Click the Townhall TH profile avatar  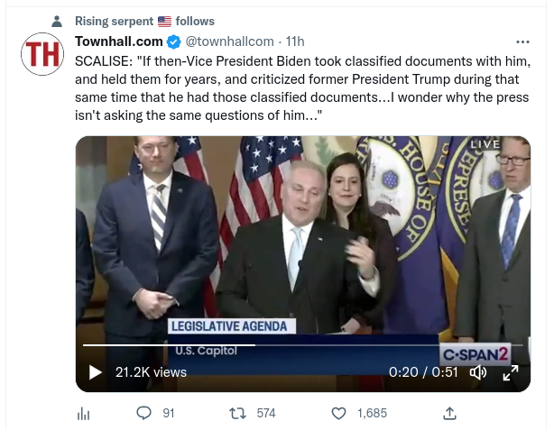point(42,56)
